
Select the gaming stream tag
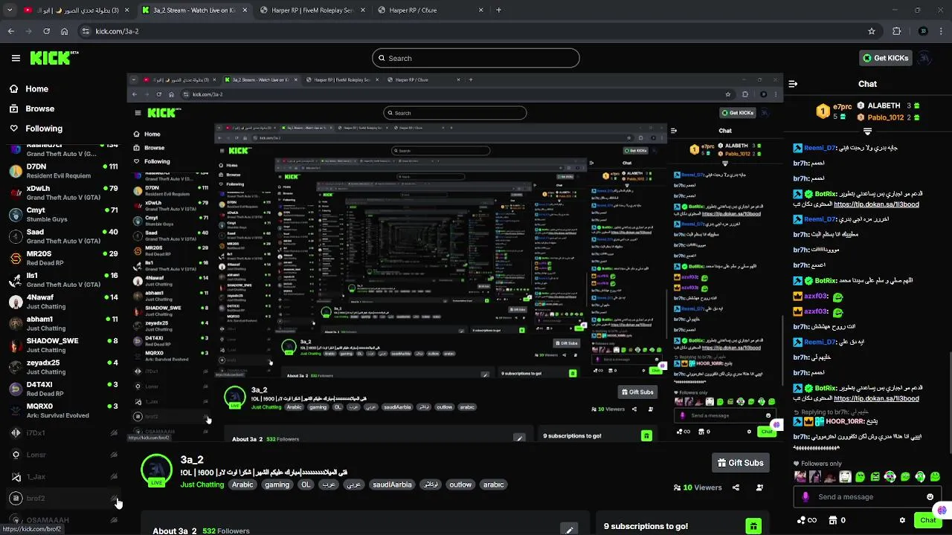pyautogui.click(x=277, y=484)
